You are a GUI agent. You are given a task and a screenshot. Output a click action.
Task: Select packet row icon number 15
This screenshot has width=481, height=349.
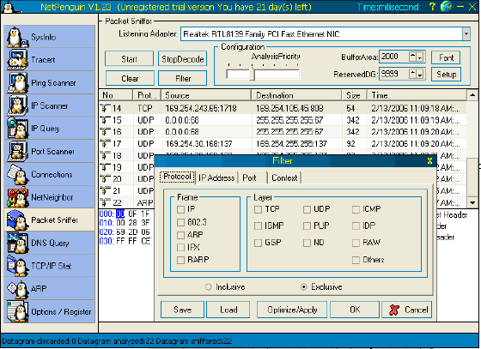[105, 120]
